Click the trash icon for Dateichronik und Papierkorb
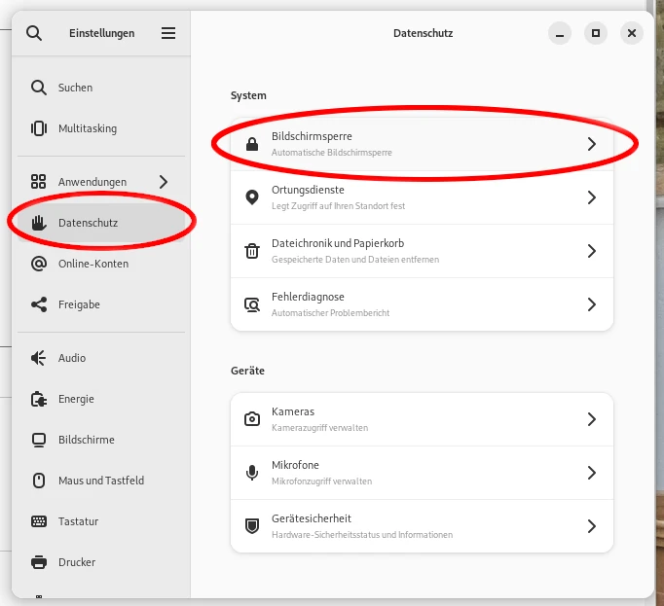The width and height of the screenshot is (664, 606). [x=252, y=251]
